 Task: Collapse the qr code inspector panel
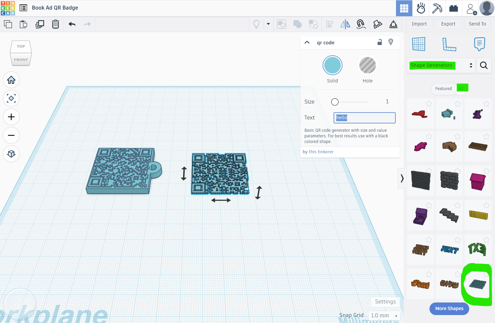pyautogui.click(x=307, y=42)
